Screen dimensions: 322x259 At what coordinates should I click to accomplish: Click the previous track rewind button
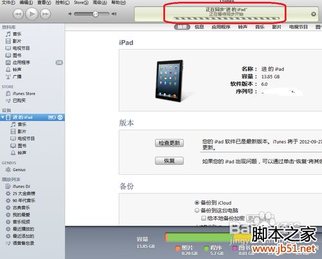point(18,14)
